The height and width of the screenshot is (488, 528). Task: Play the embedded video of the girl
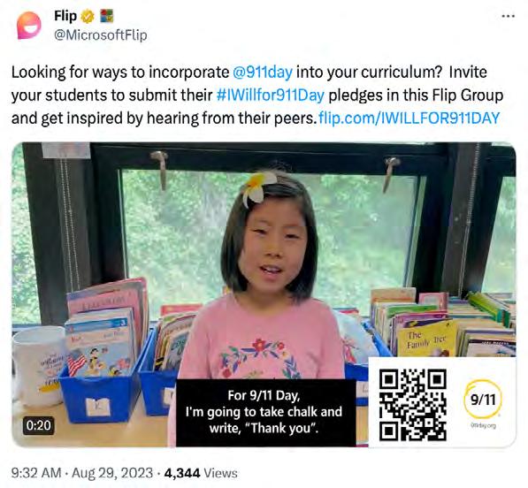pos(264,294)
